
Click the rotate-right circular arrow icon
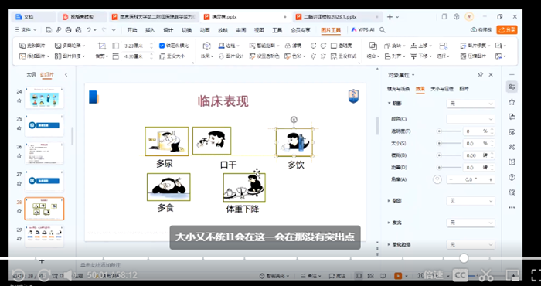(323, 46)
